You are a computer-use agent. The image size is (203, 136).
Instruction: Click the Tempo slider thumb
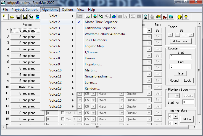(x=178, y=35)
